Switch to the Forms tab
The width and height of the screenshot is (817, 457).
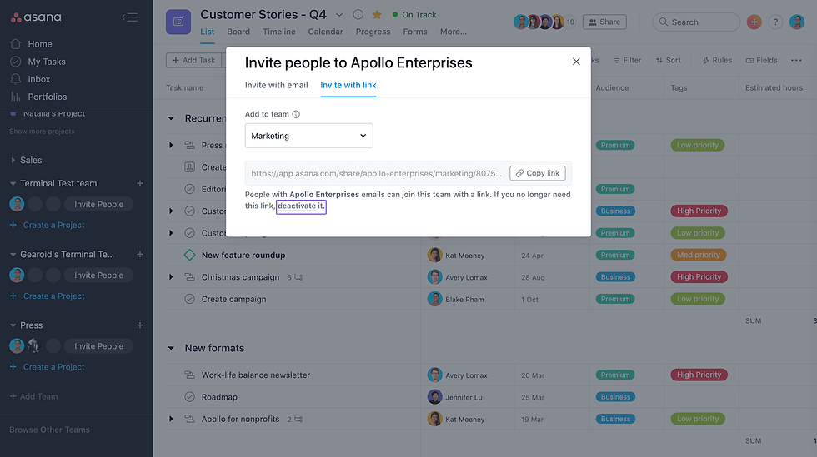pos(415,32)
